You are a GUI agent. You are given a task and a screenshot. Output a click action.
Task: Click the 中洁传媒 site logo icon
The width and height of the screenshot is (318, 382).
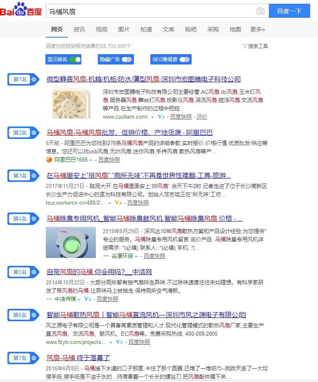[49, 299]
